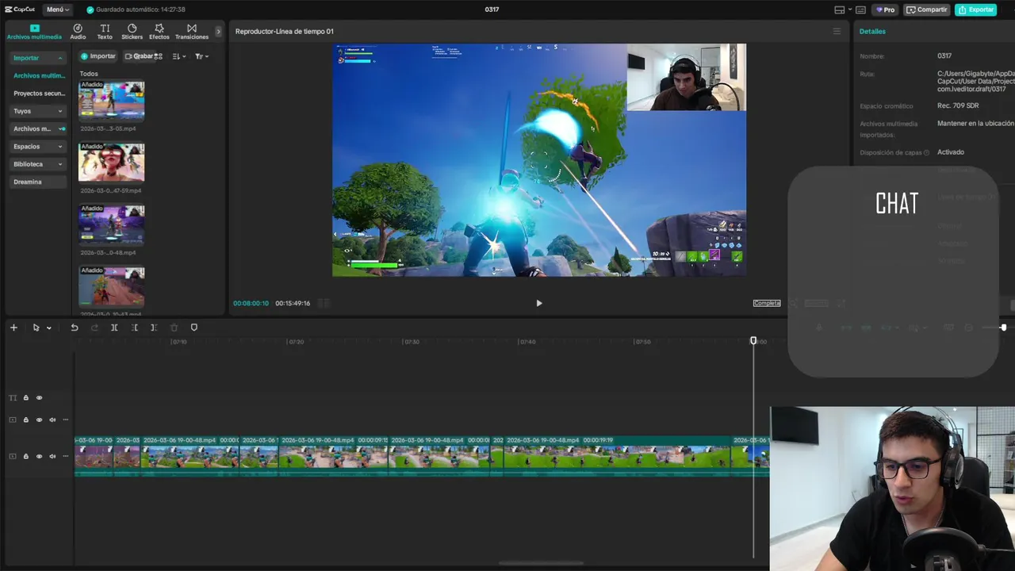
Task: Adjust the timeline zoom slider handle
Action: 1003,328
